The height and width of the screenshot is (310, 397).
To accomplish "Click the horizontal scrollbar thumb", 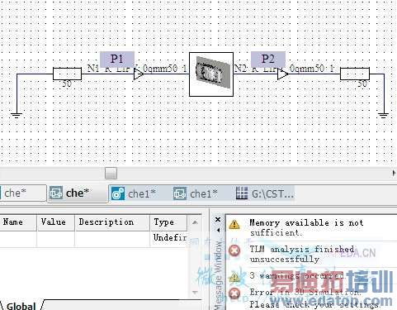I will (111, 174).
